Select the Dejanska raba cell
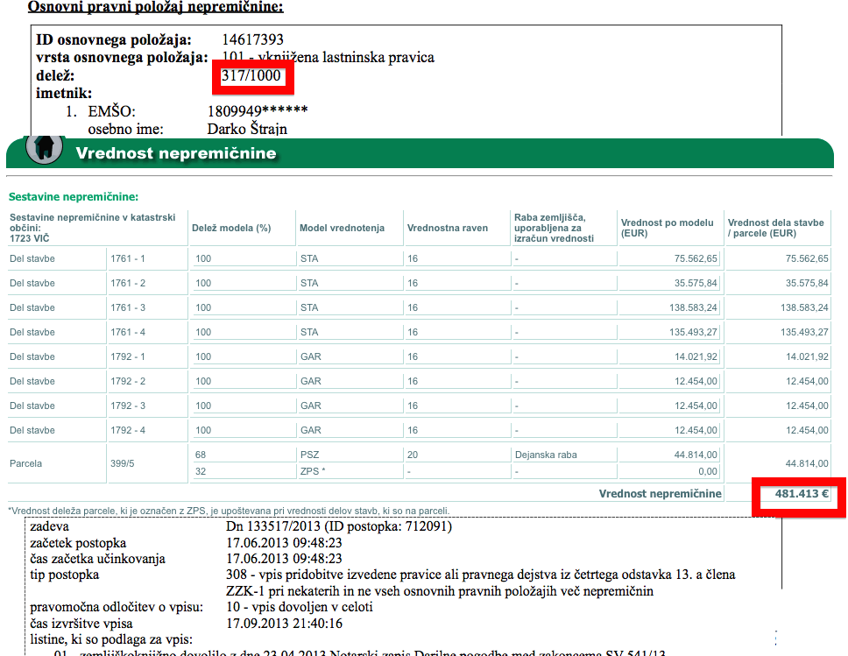The width and height of the screenshot is (848, 656). pos(546,455)
